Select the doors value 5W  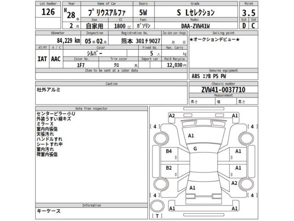[x=143, y=12]
